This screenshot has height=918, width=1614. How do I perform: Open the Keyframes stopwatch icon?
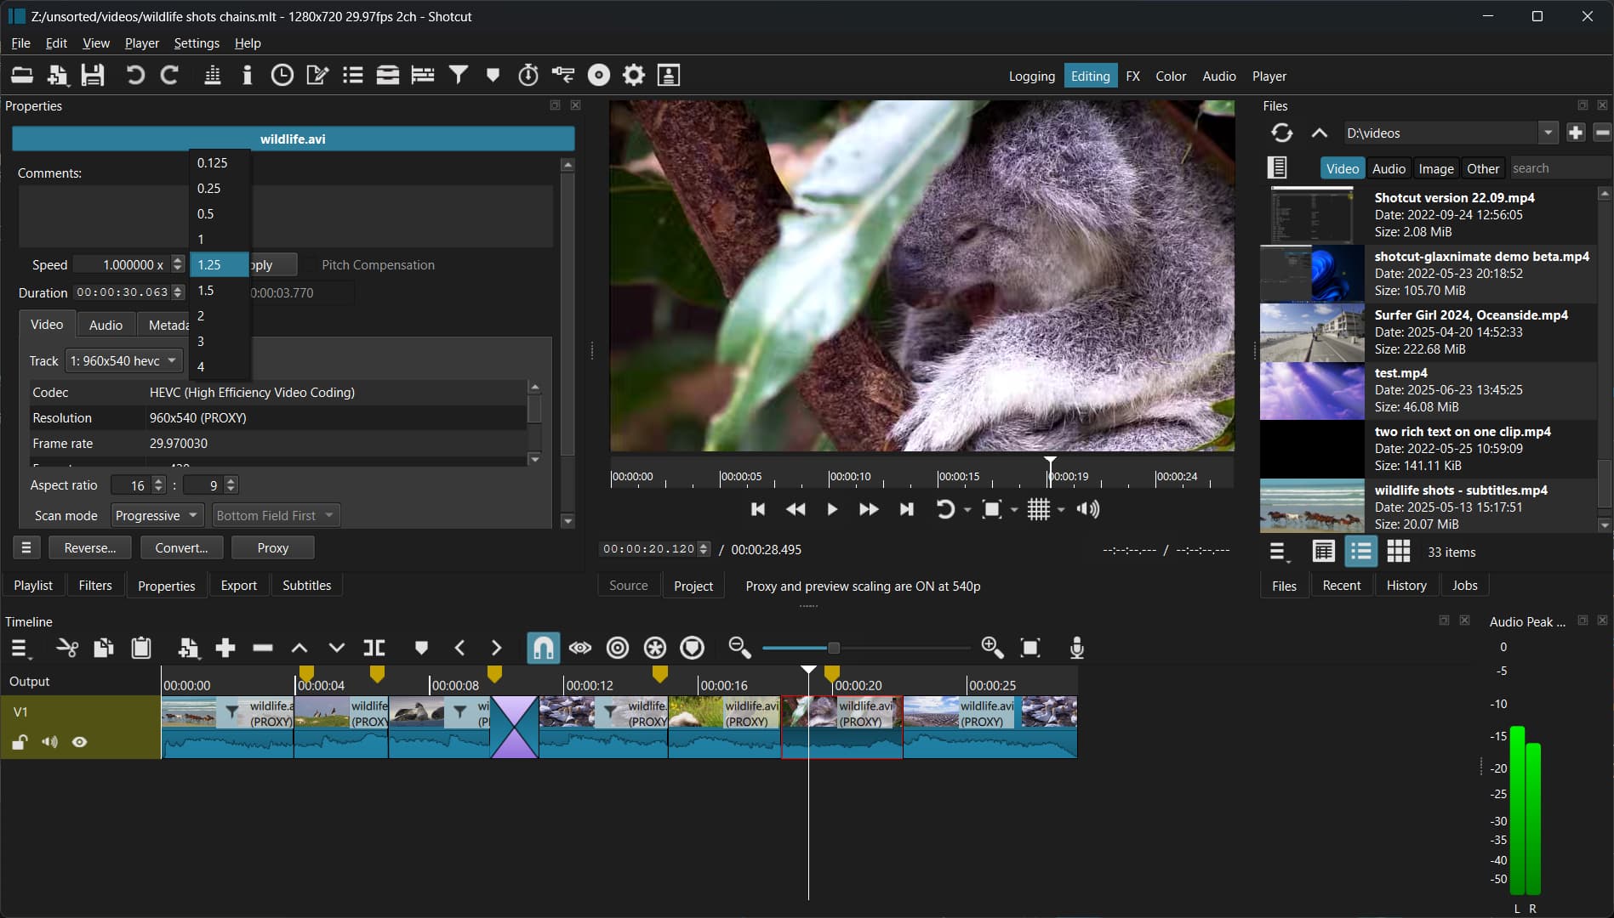coord(528,76)
